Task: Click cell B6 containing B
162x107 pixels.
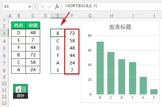Action: [19, 55]
